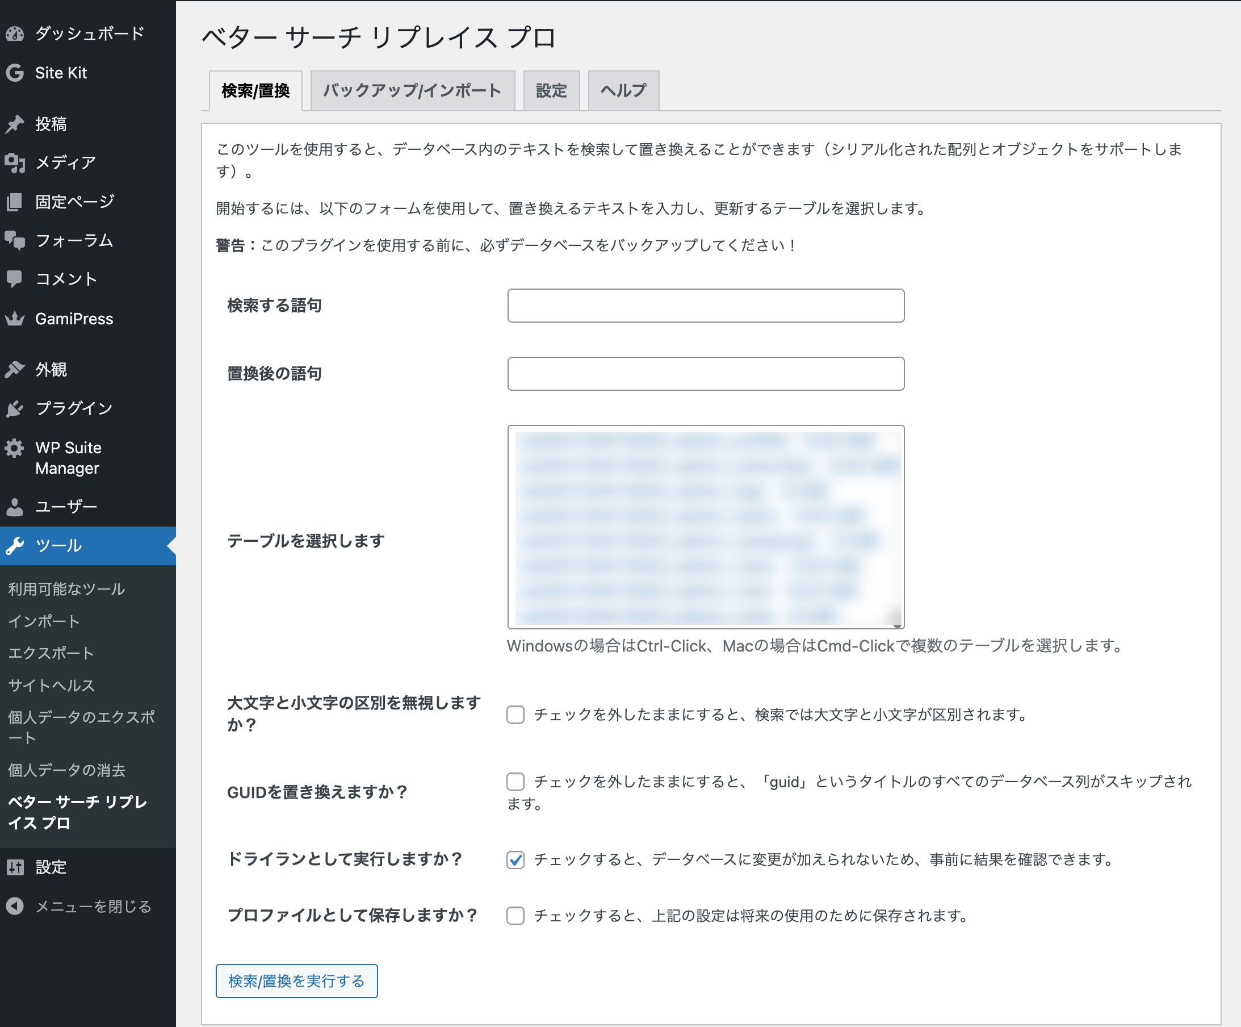The height and width of the screenshot is (1027, 1241).
Task: Click the user silhouette icon beside ユーザー
Action: 15,507
